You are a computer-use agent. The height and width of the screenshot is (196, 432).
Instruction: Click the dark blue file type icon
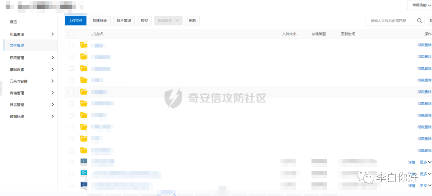pyautogui.click(x=84, y=186)
